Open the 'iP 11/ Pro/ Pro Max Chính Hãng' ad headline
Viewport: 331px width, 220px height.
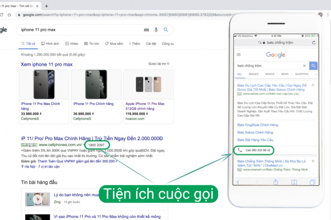[x=92, y=139]
